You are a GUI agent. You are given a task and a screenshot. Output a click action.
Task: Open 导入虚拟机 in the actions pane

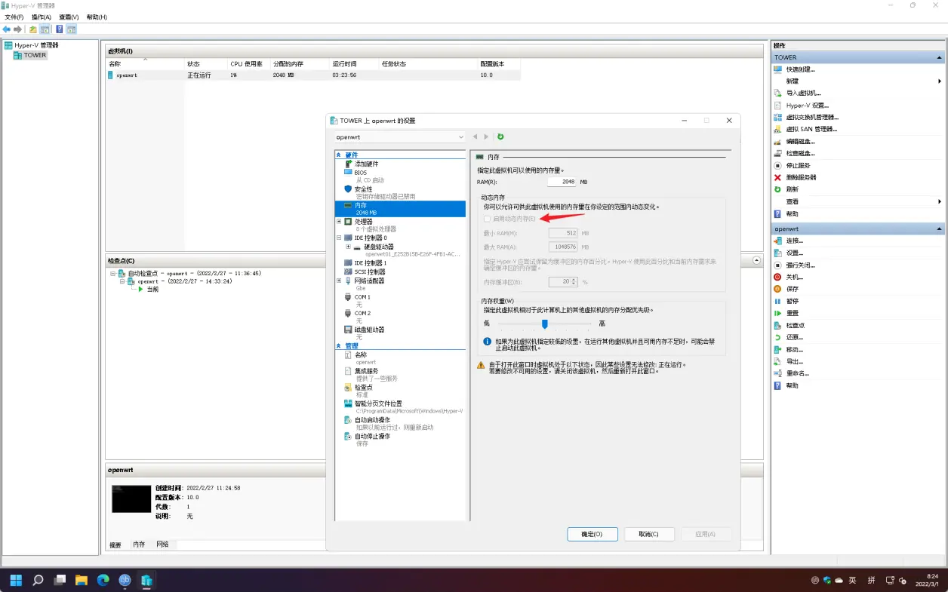[803, 94]
